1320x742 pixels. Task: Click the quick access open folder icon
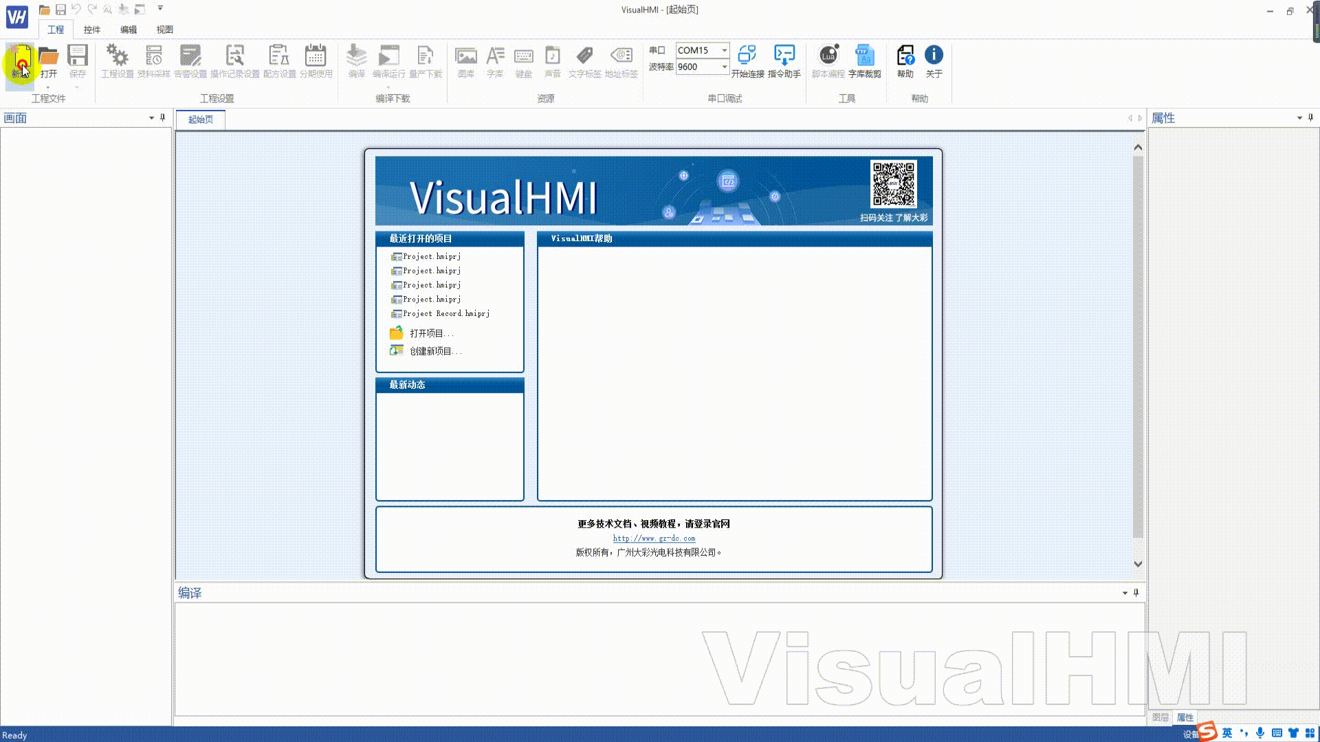coord(44,10)
